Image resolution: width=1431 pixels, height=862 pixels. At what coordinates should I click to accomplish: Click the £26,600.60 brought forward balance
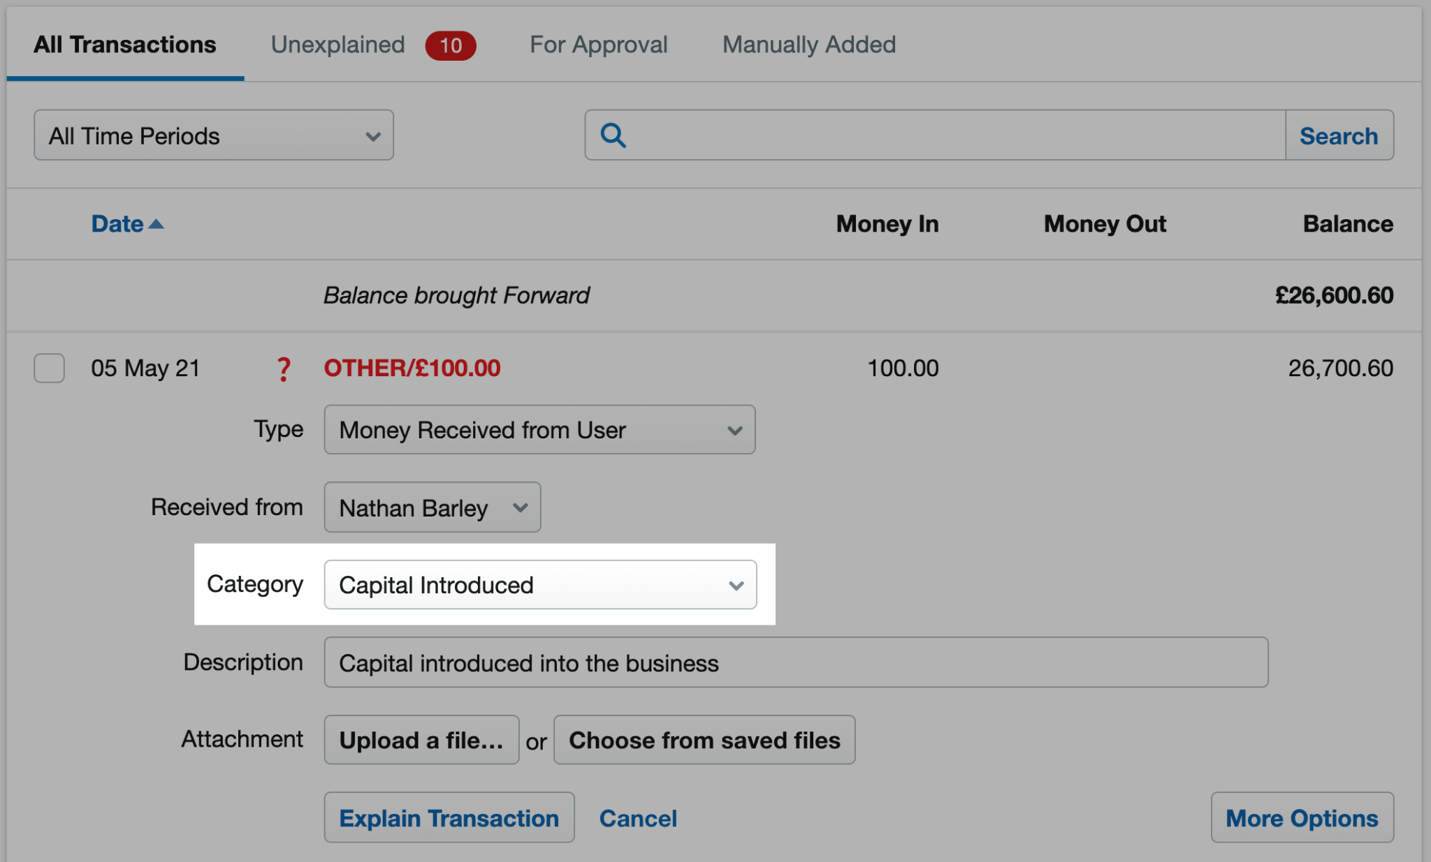[x=1334, y=295]
